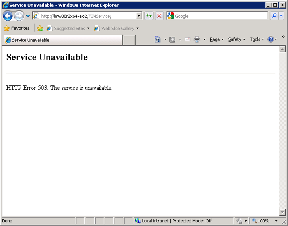The height and width of the screenshot is (226, 288).
Task: Click Local intranet Protected Mode status
Action: pyautogui.click(x=177, y=221)
